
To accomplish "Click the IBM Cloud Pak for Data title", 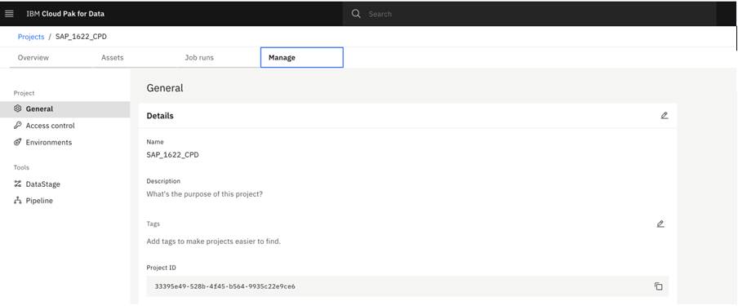I will pyautogui.click(x=65, y=14).
